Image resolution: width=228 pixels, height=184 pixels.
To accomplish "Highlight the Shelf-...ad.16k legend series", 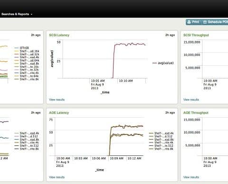I will 27,51.
